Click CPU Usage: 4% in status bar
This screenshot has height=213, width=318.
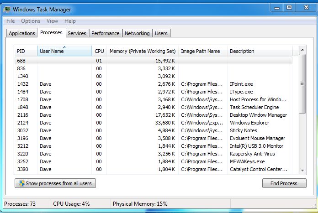71,204
